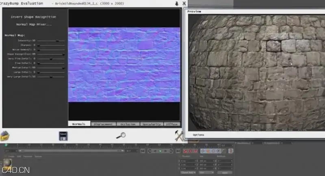Adjust the Fine Detail slider
Screen dimensions: 325x176
pos(51,64)
